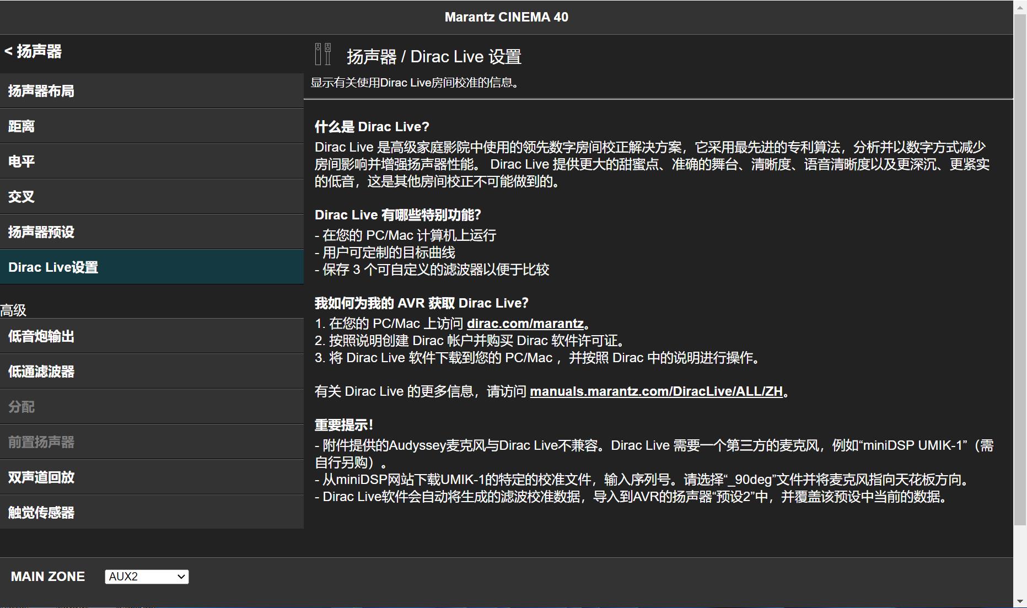The height and width of the screenshot is (608, 1027).
Task: Click the speaker icon beside the Dirac Live heading
Action: 322,53
